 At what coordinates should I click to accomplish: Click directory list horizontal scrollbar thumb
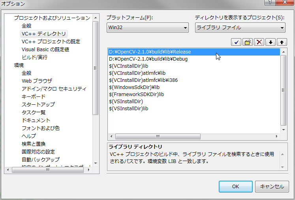(158, 136)
